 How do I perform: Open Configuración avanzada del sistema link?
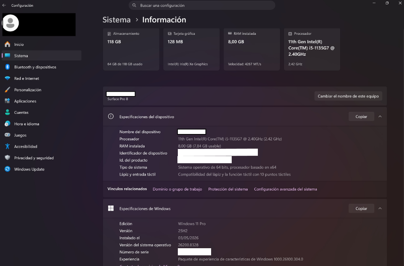point(286,189)
